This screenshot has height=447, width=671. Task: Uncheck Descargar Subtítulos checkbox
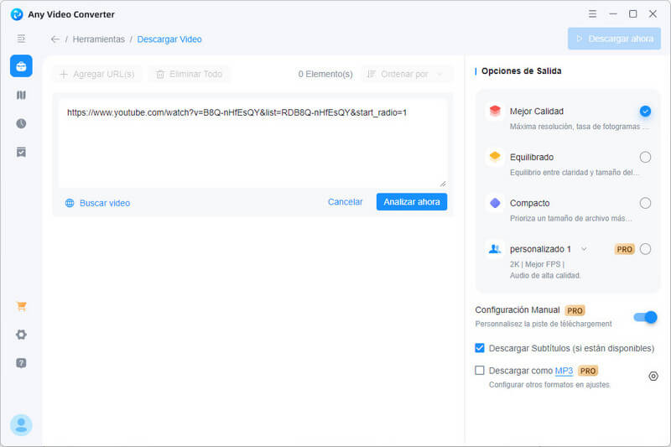480,348
